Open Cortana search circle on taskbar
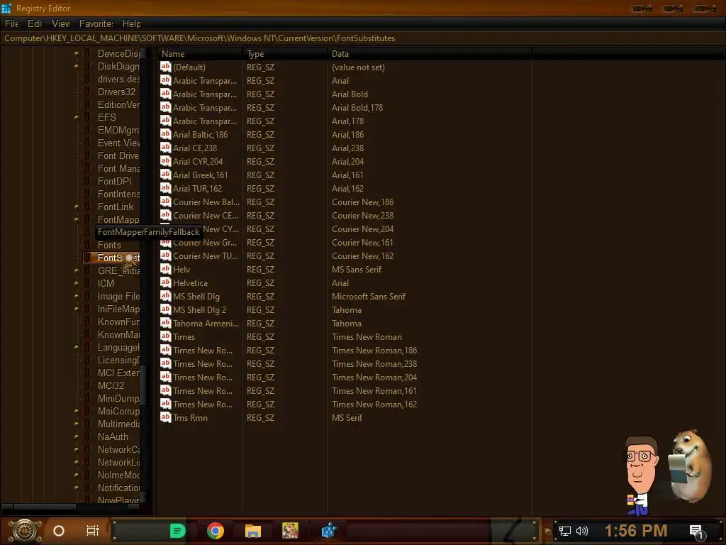This screenshot has width=726, height=545. pos(59,531)
